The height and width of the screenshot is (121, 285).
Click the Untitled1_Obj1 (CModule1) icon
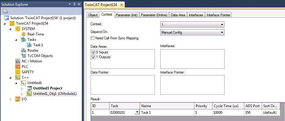29,94
